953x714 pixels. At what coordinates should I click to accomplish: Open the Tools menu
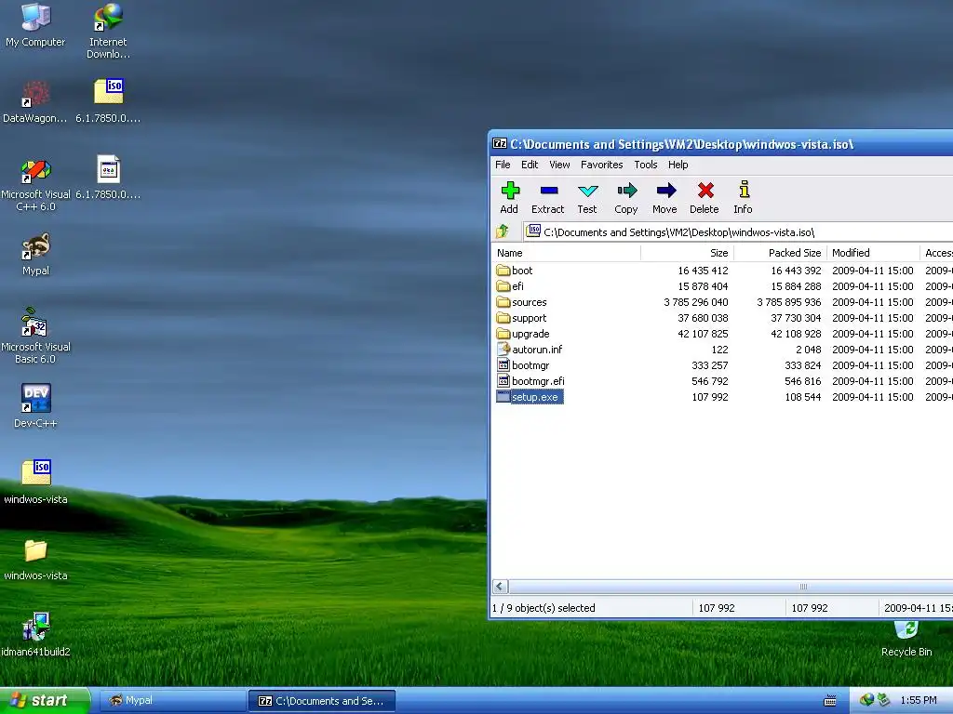coord(646,165)
